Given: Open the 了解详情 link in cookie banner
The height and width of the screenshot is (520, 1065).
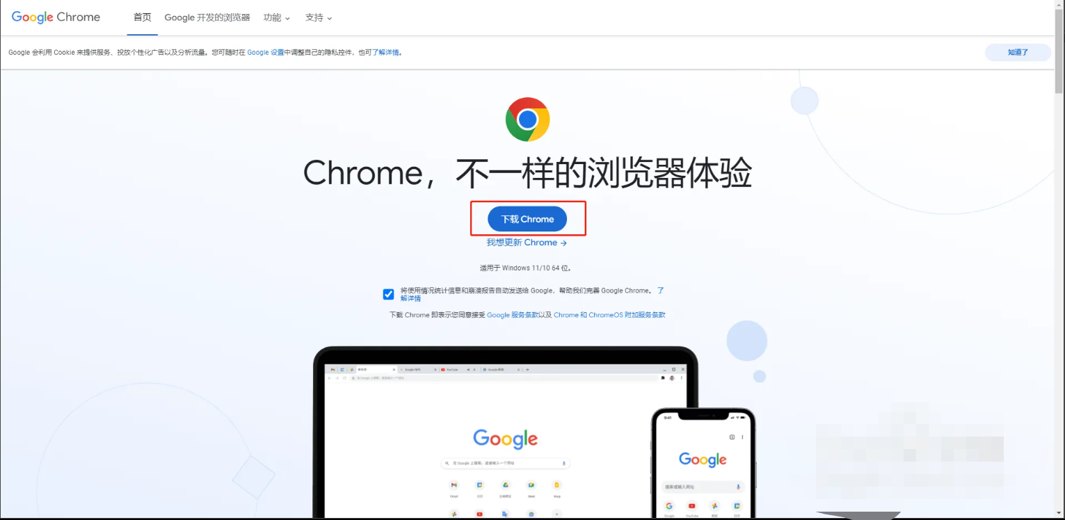Looking at the screenshot, I should click(x=386, y=52).
